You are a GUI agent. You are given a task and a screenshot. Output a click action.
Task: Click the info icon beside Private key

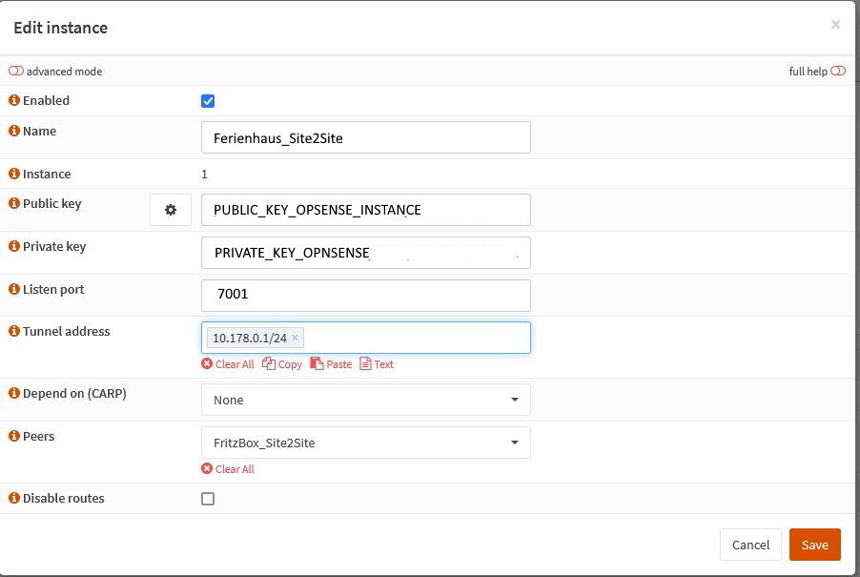point(14,246)
